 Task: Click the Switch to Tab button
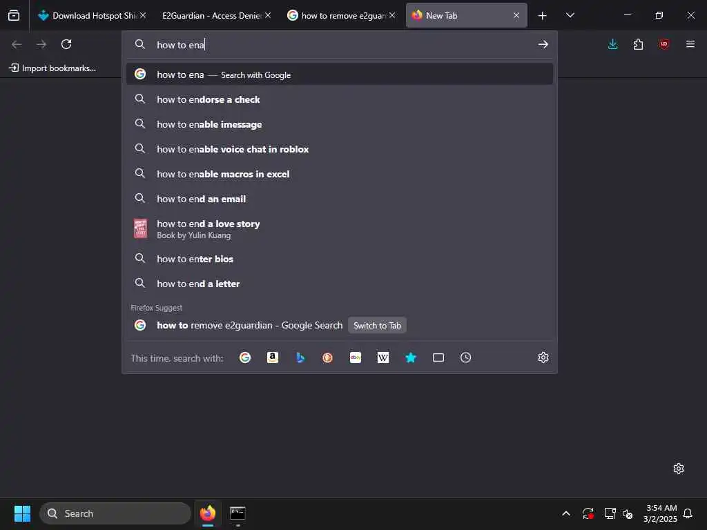tap(377, 326)
